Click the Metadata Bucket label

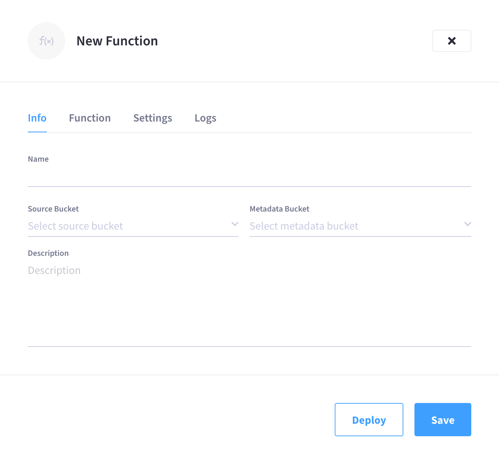click(279, 209)
